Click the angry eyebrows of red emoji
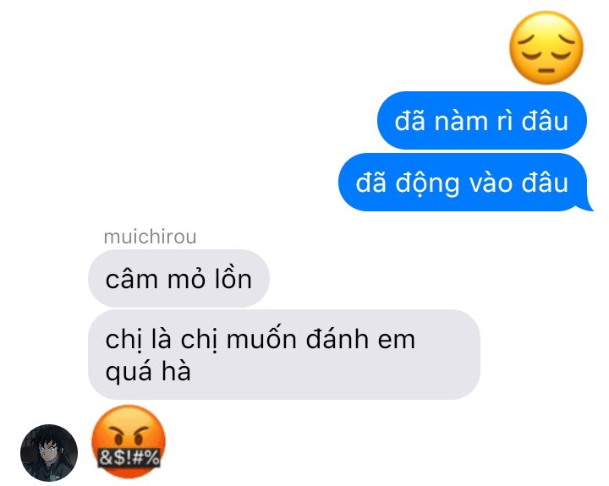The image size is (609, 486). [x=129, y=431]
